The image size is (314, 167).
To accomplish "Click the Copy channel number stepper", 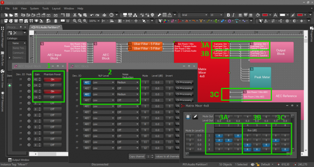I will point(150,156).
